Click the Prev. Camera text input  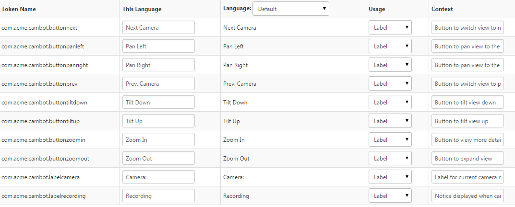(x=158, y=83)
